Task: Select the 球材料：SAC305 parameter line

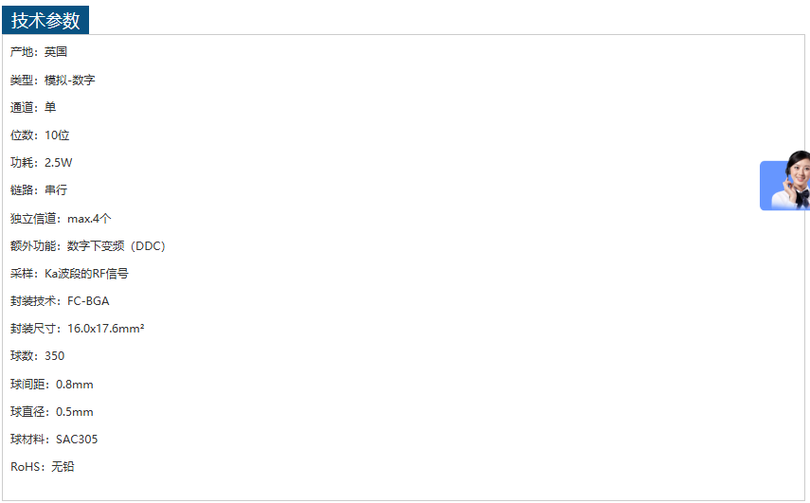Action: click(54, 440)
